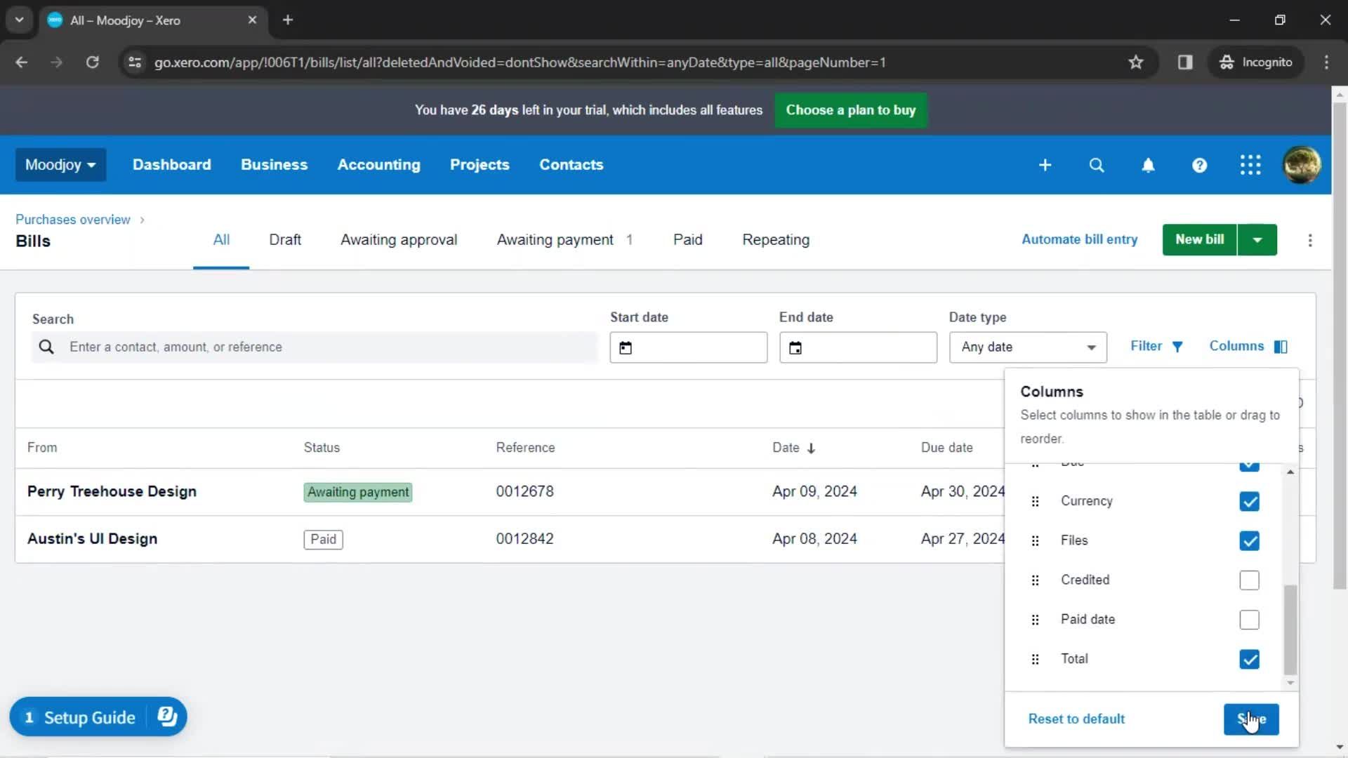The height and width of the screenshot is (758, 1348).
Task: Click the End date calendar icon
Action: [795, 347]
